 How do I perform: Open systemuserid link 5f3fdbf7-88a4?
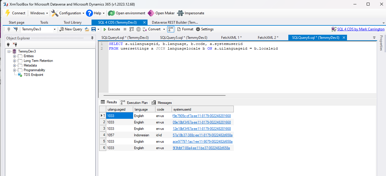click(x=201, y=148)
